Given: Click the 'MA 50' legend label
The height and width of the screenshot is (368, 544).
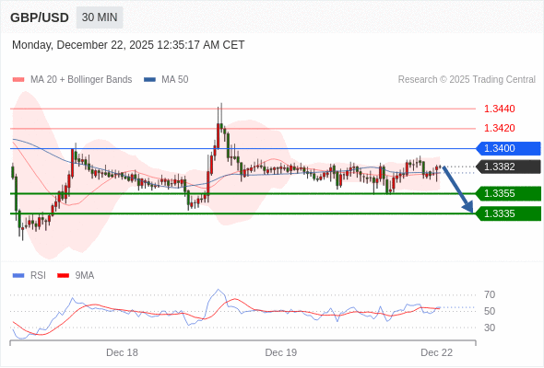Looking at the screenshot, I should [175, 80].
